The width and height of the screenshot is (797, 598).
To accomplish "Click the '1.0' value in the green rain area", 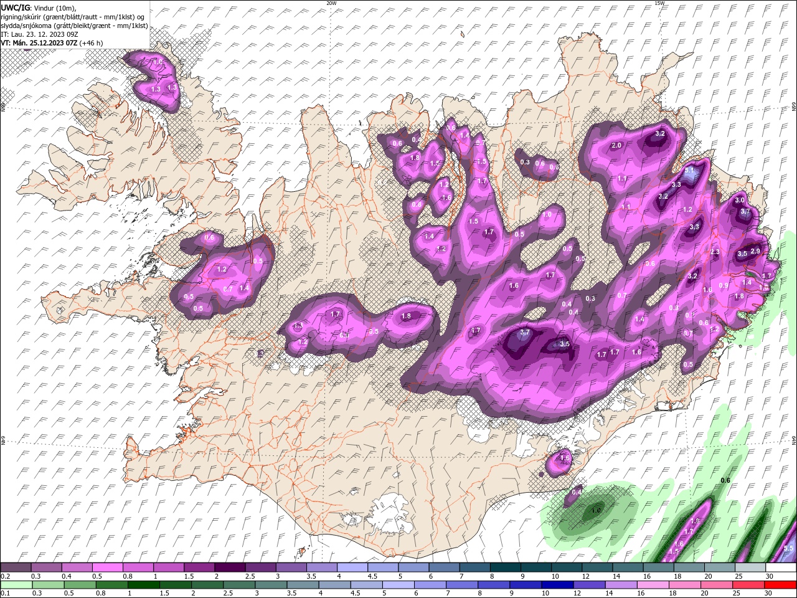I will tap(596, 510).
